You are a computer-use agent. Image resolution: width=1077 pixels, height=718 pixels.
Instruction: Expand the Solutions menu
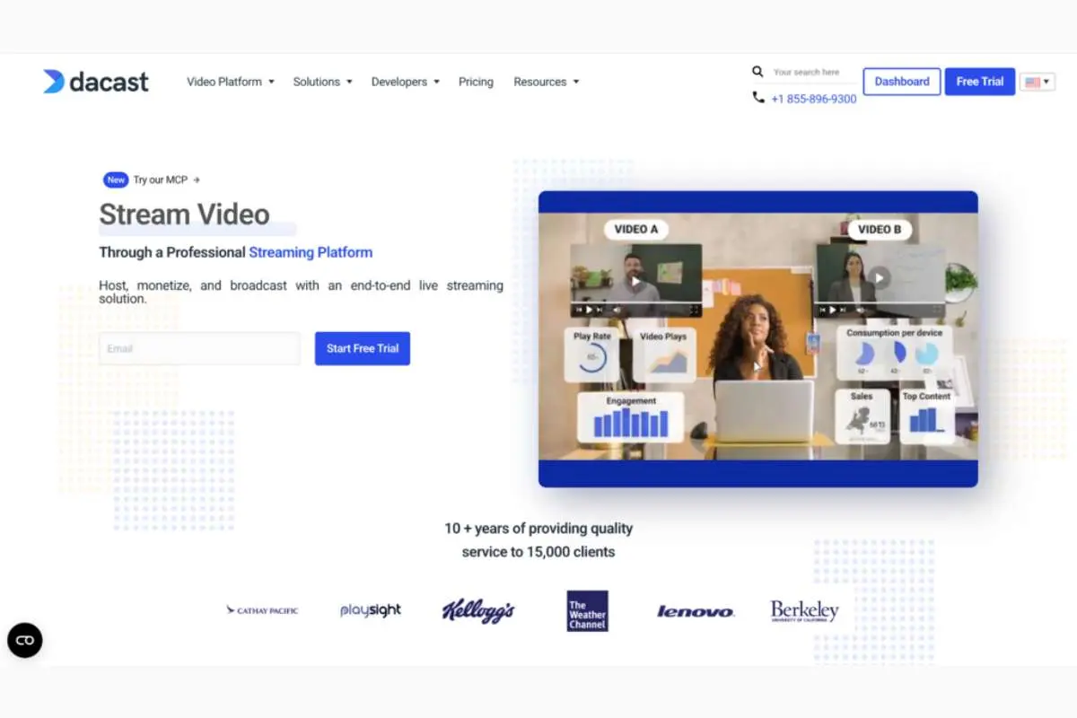point(322,82)
